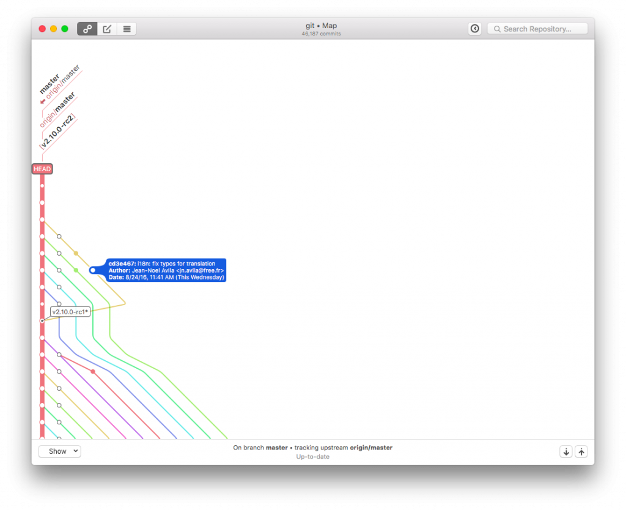626x510 pixels.
Task: Click the yellow commit dot on the olive branch
Action: coord(76,252)
